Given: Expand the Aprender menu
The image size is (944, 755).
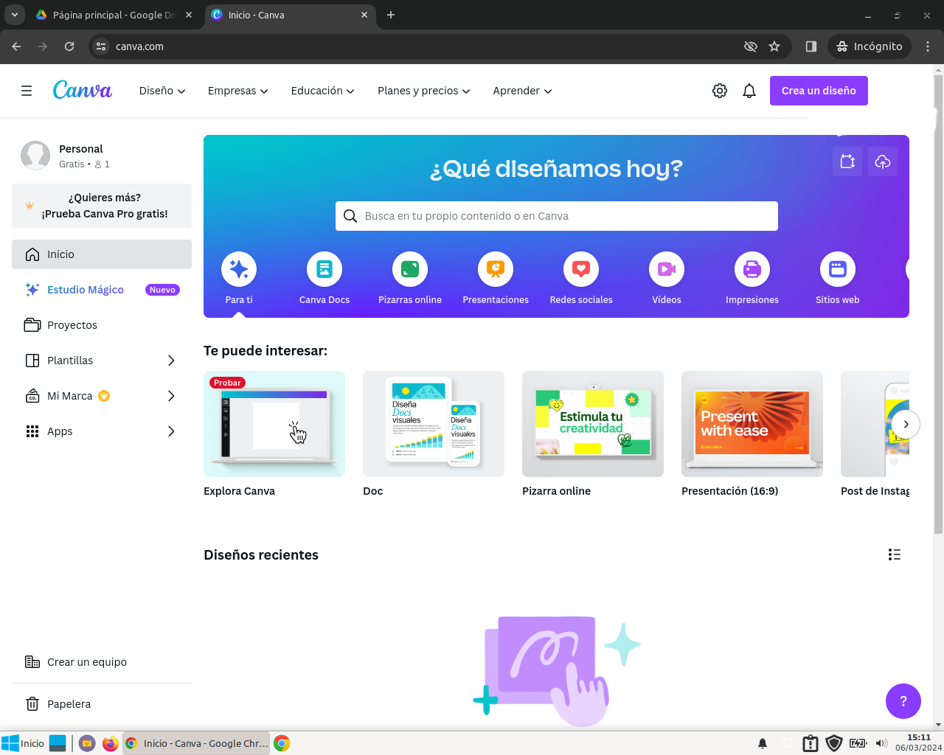Looking at the screenshot, I should coord(522,91).
